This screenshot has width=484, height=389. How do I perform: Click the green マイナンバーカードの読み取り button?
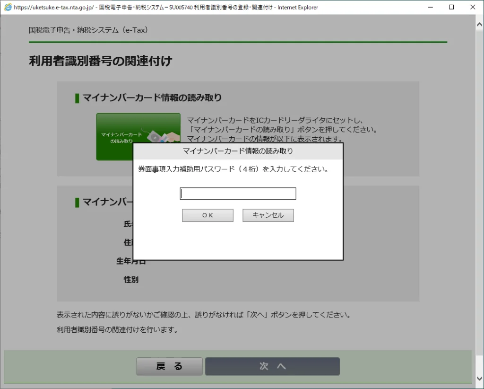tap(138, 137)
